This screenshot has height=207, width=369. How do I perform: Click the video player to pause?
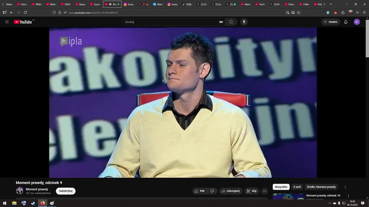click(x=183, y=102)
